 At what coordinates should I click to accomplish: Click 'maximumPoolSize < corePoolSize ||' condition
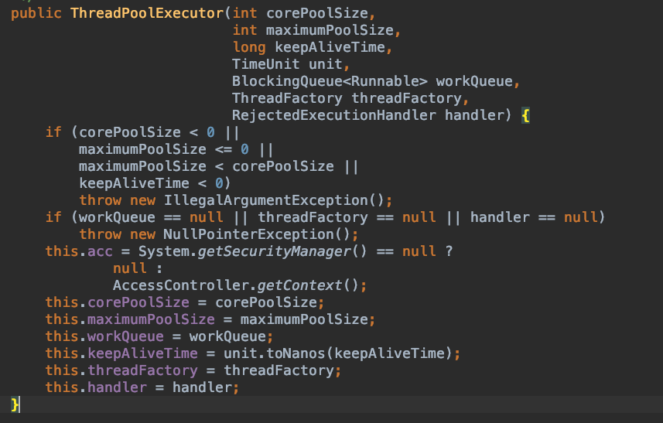point(219,166)
